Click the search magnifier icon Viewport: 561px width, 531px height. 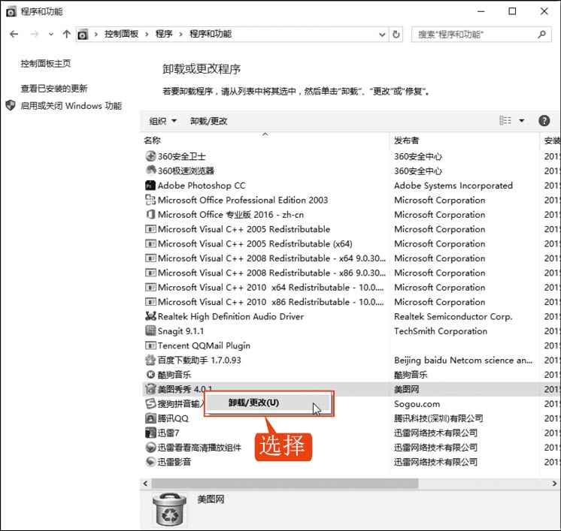coord(541,35)
